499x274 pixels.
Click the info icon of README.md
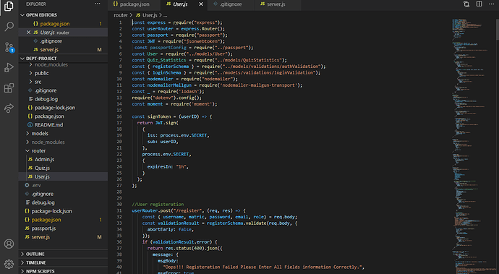coord(30,125)
